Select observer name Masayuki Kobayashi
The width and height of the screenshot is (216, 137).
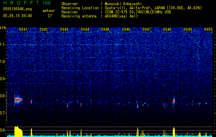(x=123, y=4)
